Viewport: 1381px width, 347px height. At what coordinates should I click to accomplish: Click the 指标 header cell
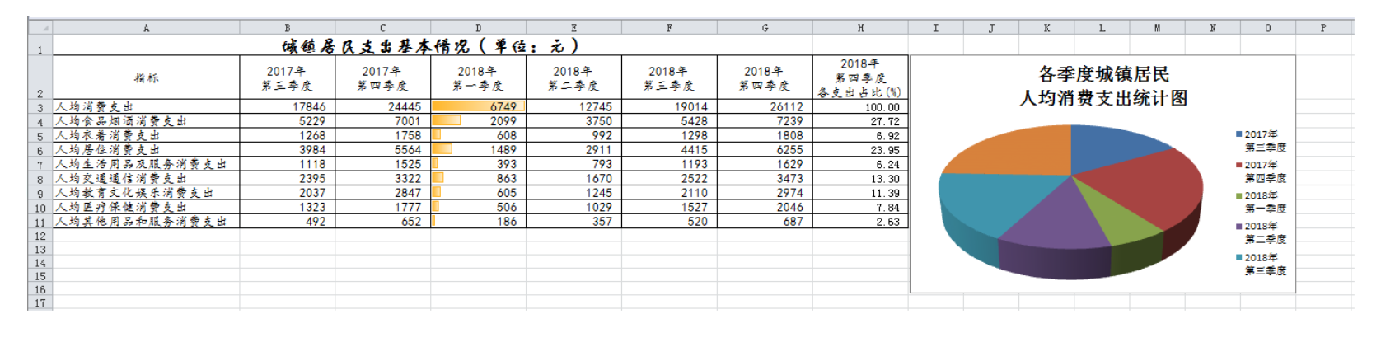[x=146, y=78]
